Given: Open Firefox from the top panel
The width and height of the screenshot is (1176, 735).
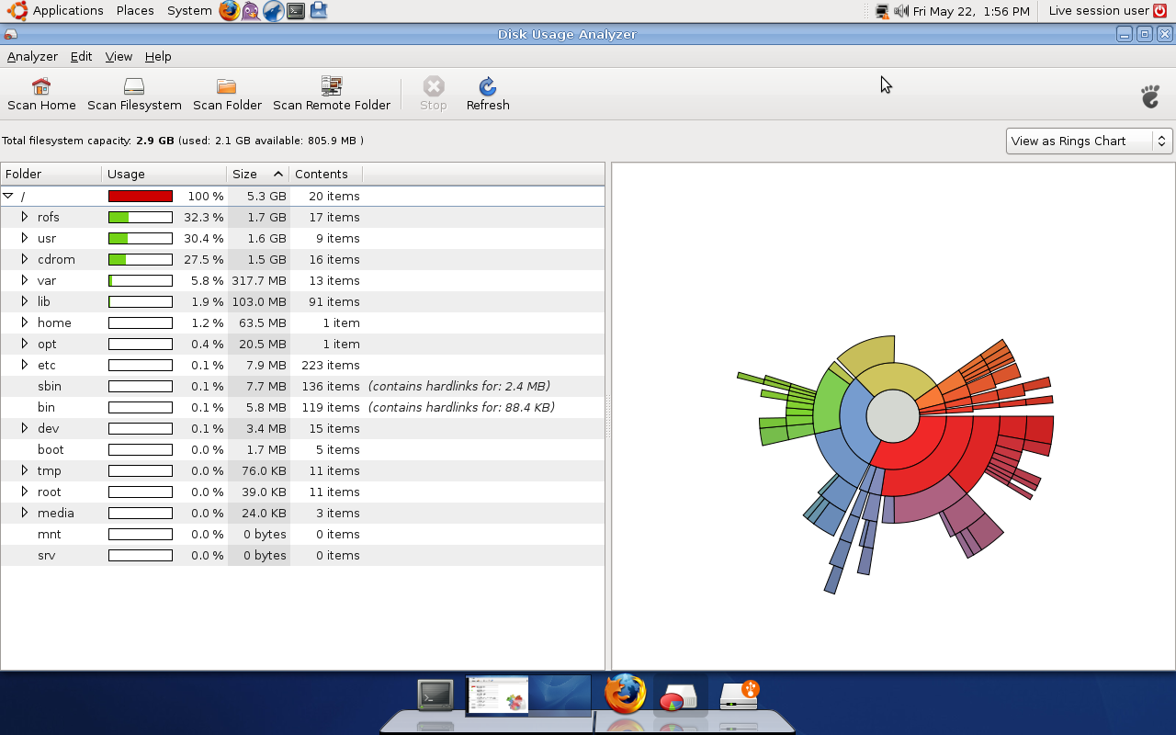Looking at the screenshot, I should [230, 11].
